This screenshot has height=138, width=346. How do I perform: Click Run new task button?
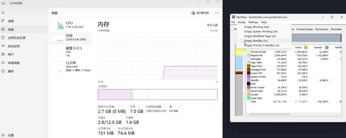tap(200, 13)
